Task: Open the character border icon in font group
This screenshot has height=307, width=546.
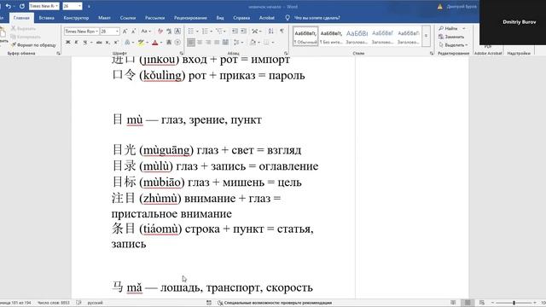Action: 177,32
